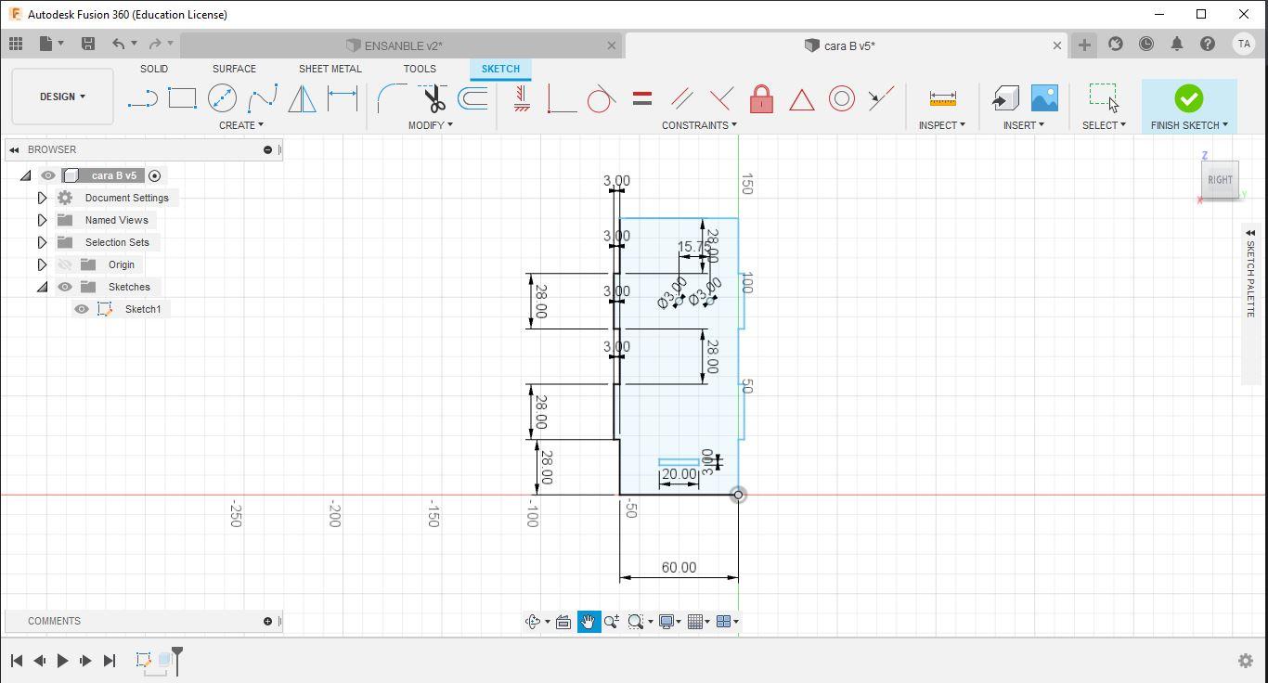The width and height of the screenshot is (1268, 683).
Task: Activate the Select tool icon
Action: click(1104, 97)
